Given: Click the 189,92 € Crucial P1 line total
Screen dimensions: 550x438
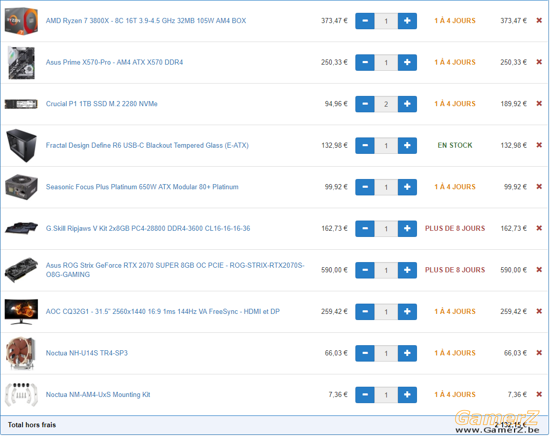Looking at the screenshot, I should point(514,104).
